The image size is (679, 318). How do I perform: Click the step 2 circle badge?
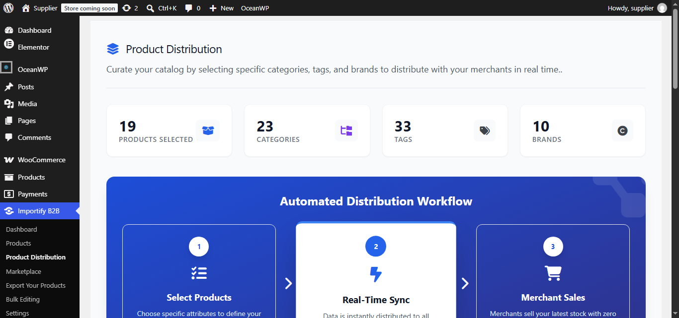[376, 247]
